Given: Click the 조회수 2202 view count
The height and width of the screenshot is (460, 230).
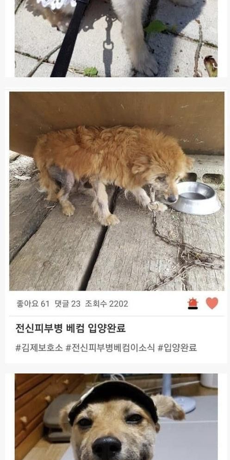Looking at the screenshot, I should [106, 304].
